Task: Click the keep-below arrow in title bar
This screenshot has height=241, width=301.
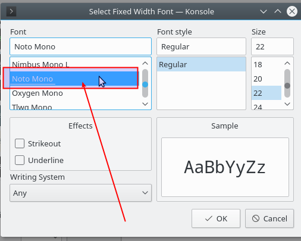Action: (264, 11)
